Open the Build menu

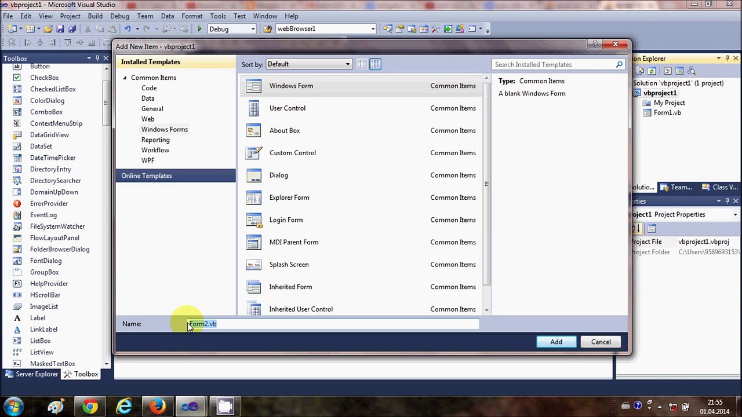point(95,16)
